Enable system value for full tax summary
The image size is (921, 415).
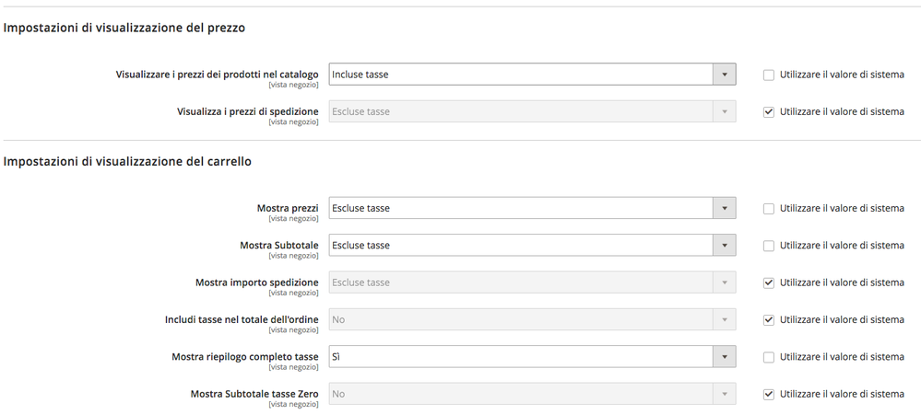(768, 357)
